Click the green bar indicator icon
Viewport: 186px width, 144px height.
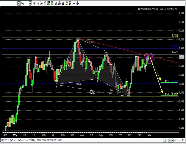49,3
